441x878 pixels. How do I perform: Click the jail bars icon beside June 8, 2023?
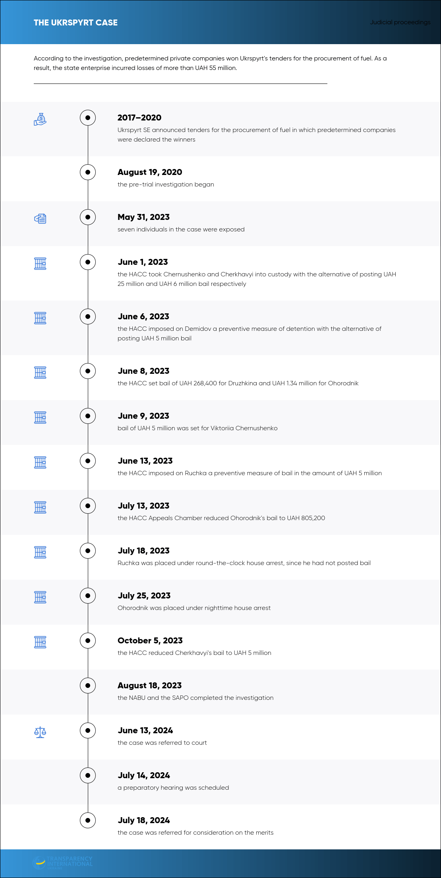40,372
